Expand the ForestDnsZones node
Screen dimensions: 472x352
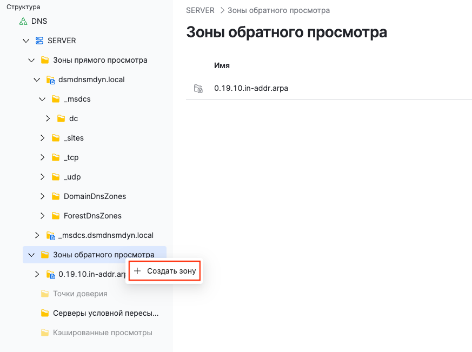pos(43,216)
